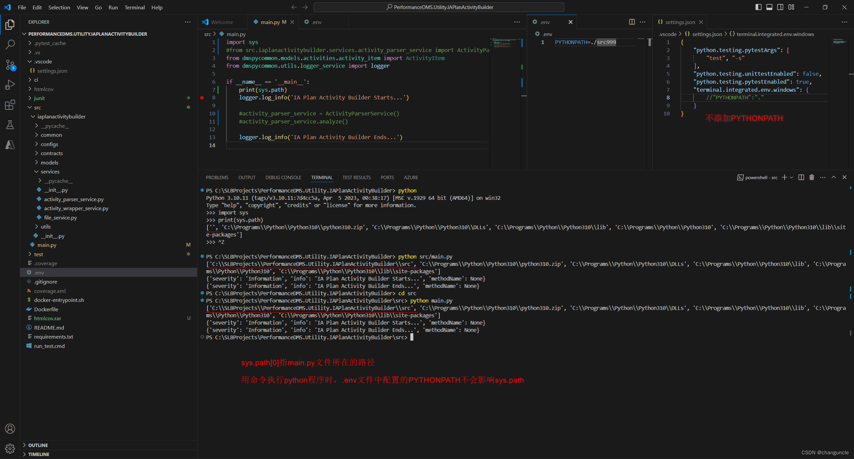The height and width of the screenshot is (459, 854).
Task: Open the File menu
Action: coord(22,7)
